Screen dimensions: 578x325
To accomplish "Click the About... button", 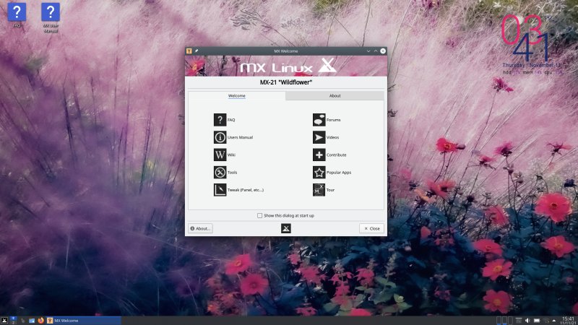I will click(x=200, y=228).
